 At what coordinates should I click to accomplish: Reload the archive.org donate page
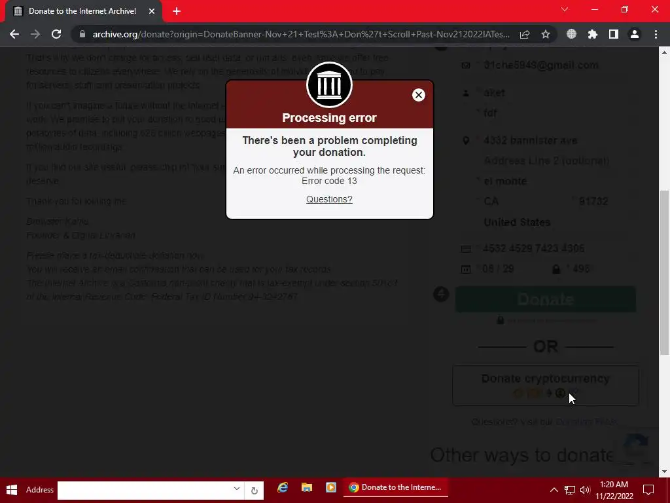56,34
